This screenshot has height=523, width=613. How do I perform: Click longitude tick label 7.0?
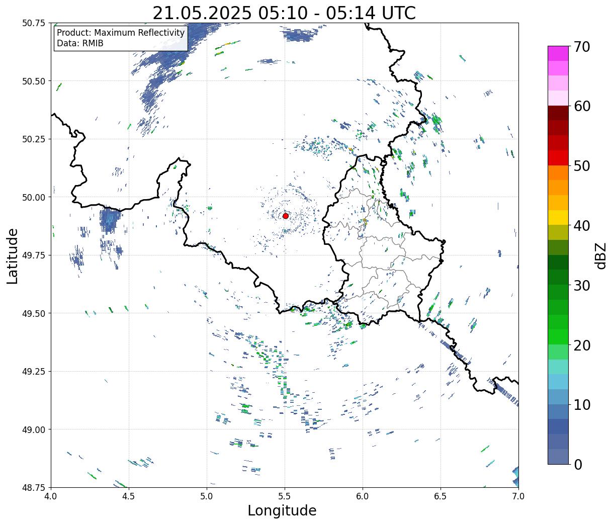pyautogui.click(x=518, y=496)
